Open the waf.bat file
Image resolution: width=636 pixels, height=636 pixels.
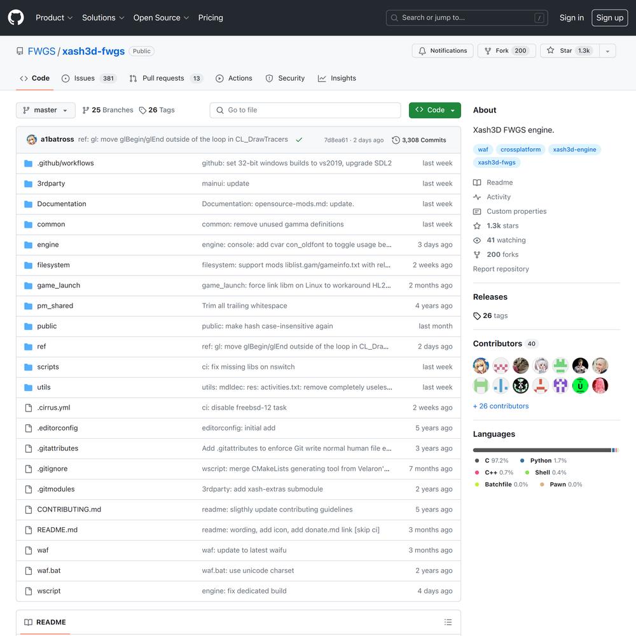tap(49, 570)
